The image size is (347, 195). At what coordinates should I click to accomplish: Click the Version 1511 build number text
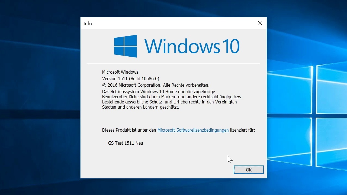tap(130, 79)
